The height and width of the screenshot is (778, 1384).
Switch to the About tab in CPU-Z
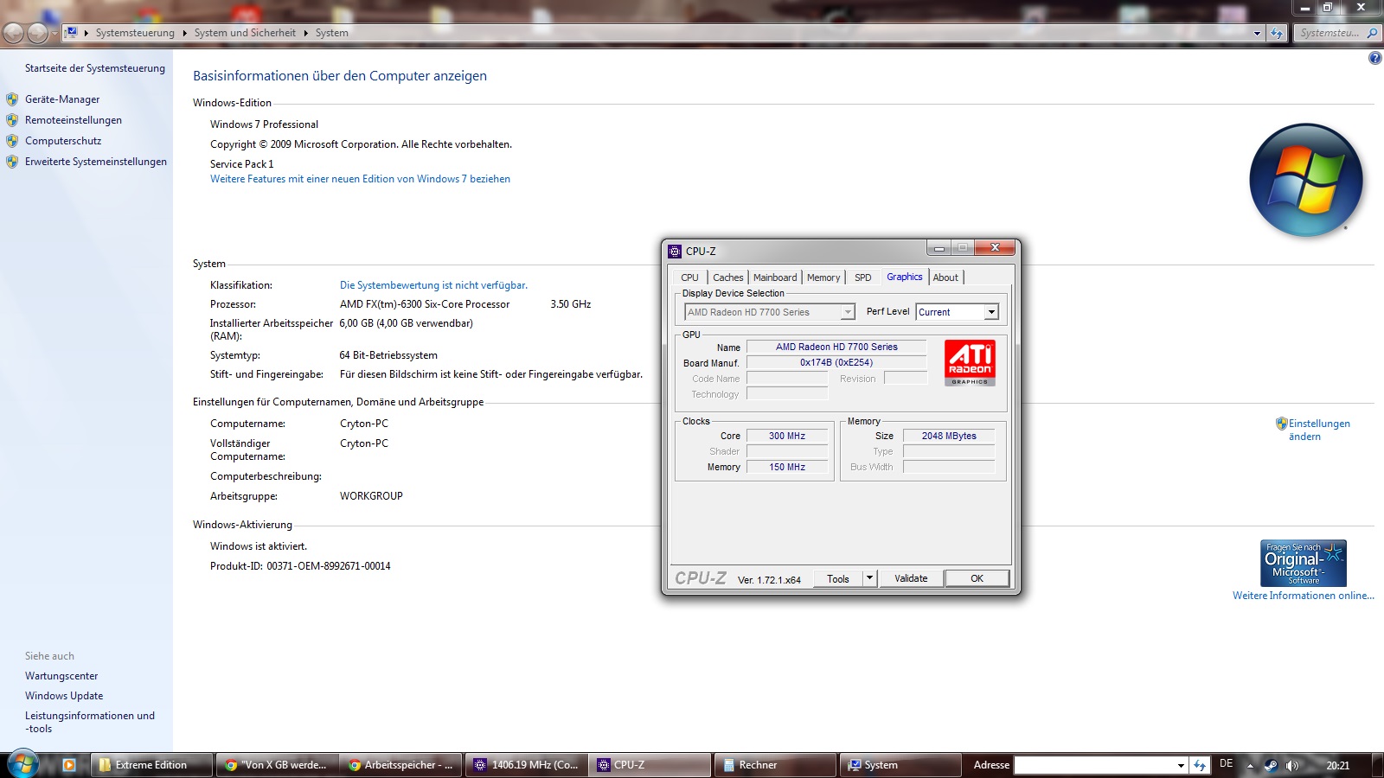pos(945,277)
